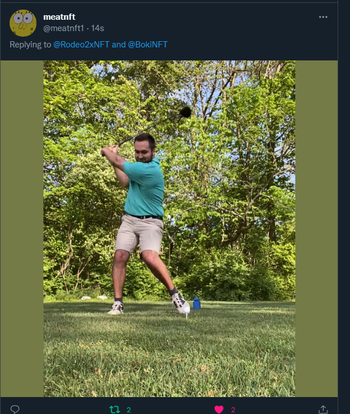Open the three-dot more options menu

(323, 17)
